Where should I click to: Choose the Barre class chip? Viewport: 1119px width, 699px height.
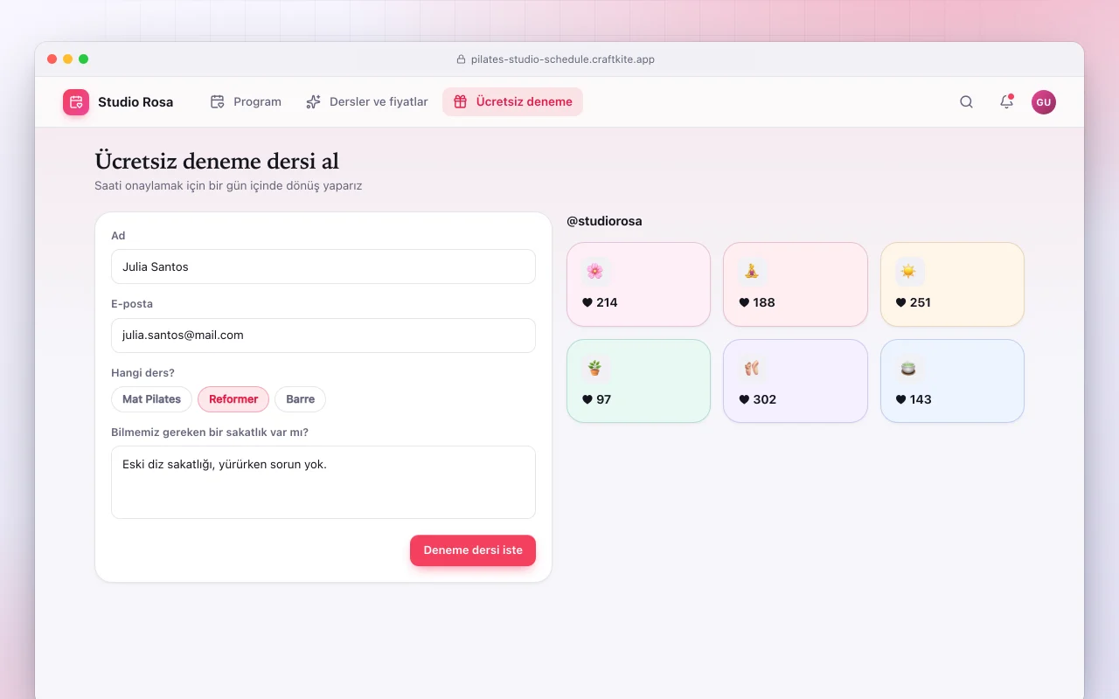(300, 399)
